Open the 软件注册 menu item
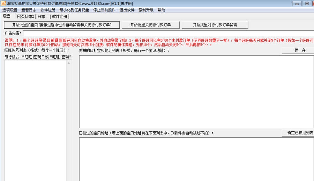This screenshot has width=314, height=181. pos(48,10)
